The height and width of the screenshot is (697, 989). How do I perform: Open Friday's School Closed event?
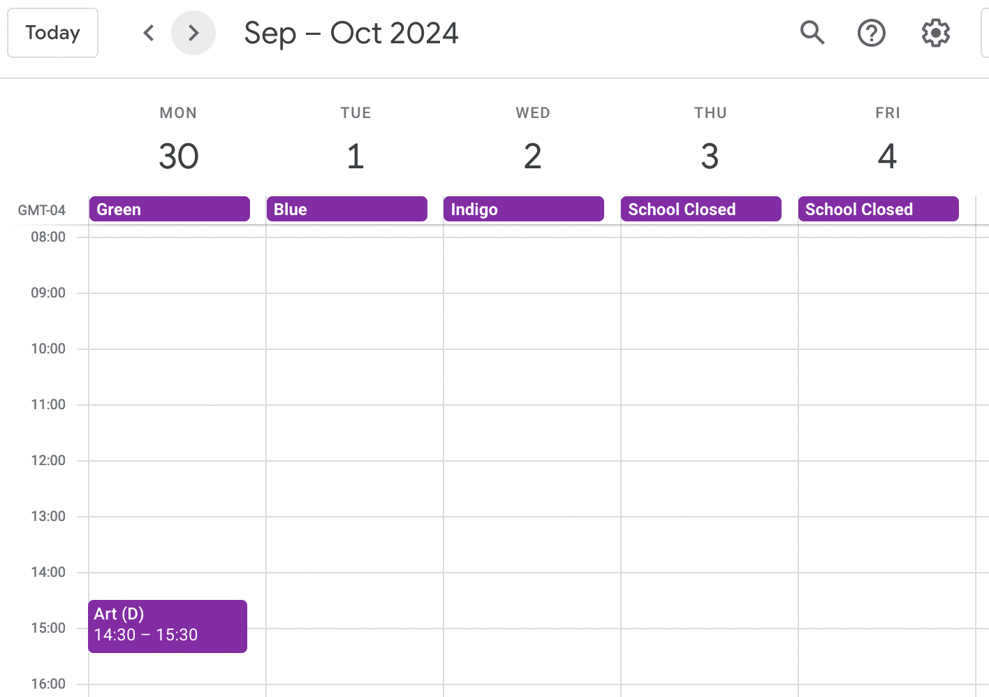[879, 209]
